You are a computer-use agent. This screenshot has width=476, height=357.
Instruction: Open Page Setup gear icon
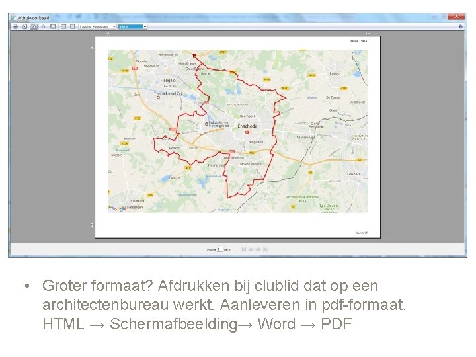44,26
